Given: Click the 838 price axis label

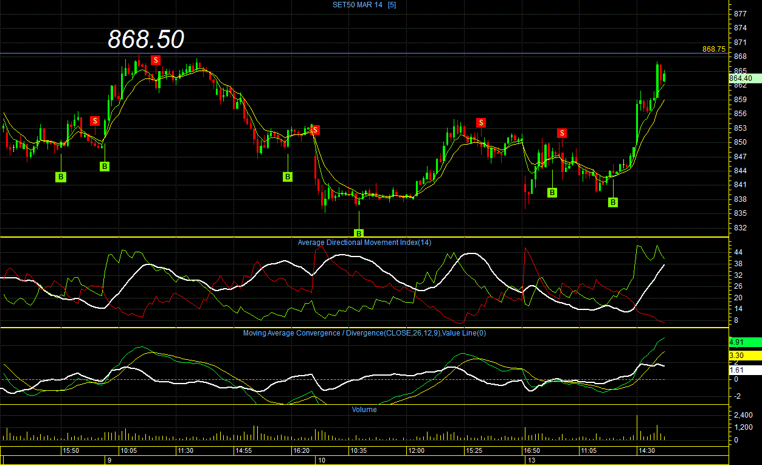Looking at the screenshot, I should [741, 199].
